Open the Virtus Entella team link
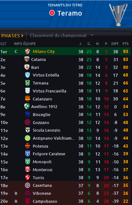Viewport: 132px width, 205px height. 46,75
